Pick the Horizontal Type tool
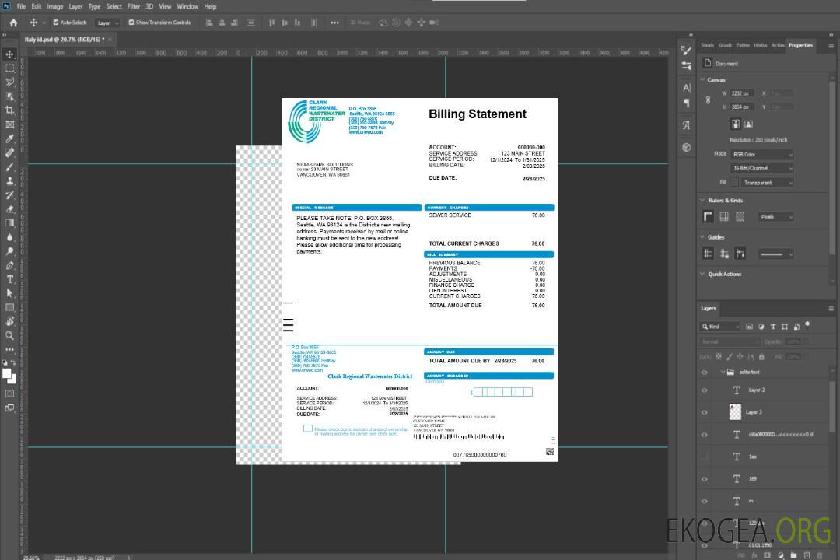 point(10,279)
